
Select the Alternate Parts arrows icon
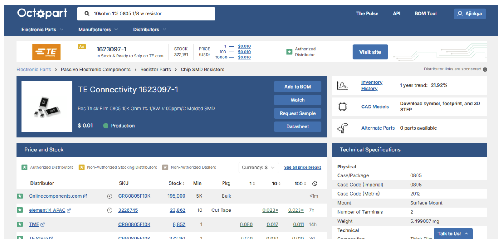tap(343, 127)
